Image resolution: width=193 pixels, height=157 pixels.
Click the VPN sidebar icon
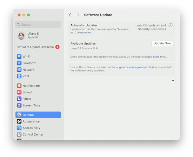tap(19, 76)
